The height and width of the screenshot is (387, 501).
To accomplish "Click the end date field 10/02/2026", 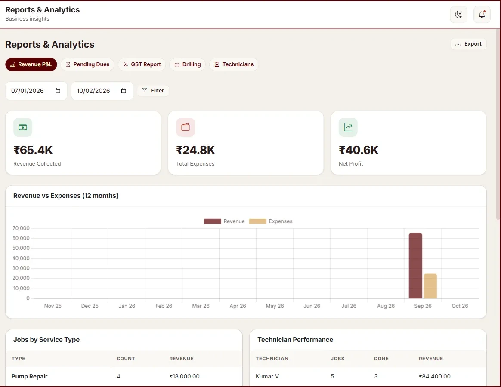I will pyautogui.click(x=102, y=91).
